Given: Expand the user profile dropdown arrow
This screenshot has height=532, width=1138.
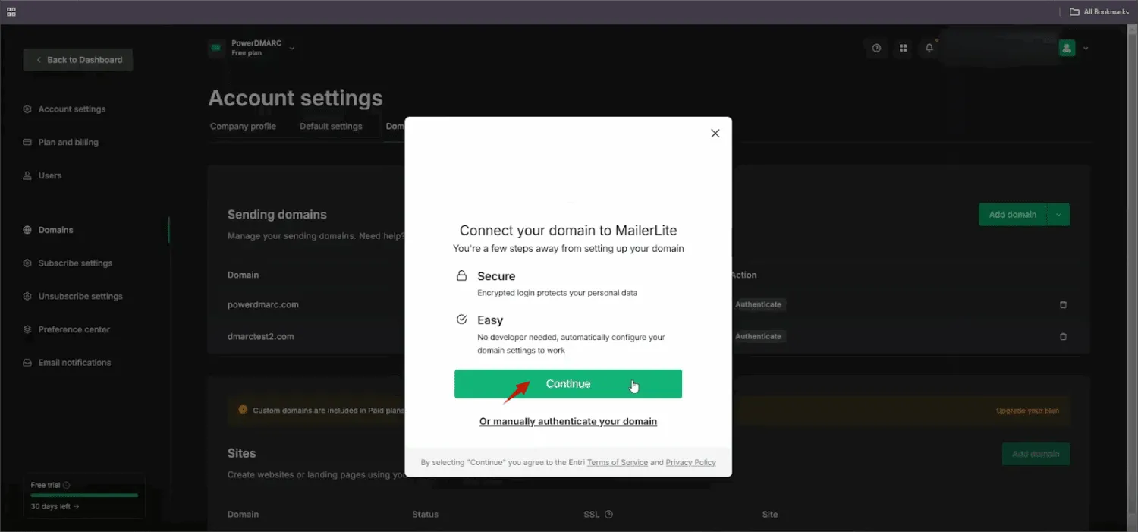Looking at the screenshot, I should tap(1086, 49).
